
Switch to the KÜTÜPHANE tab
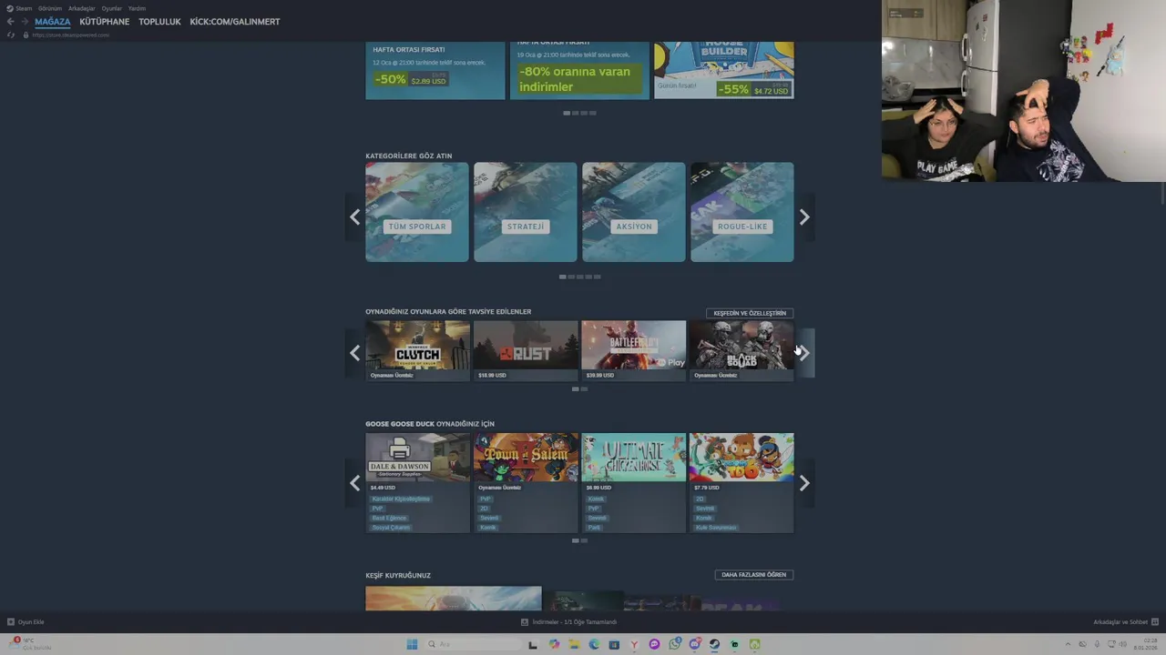point(105,22)
